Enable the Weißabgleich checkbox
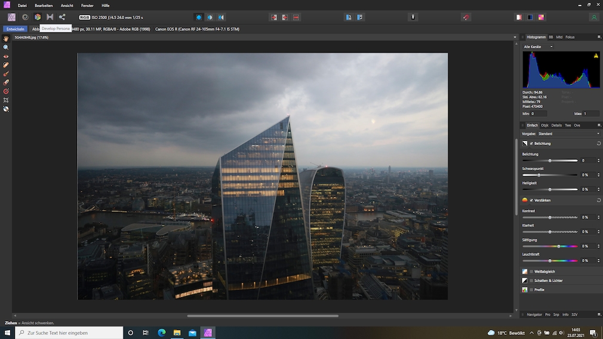This screenshot has height=339, width=603. 531,272
